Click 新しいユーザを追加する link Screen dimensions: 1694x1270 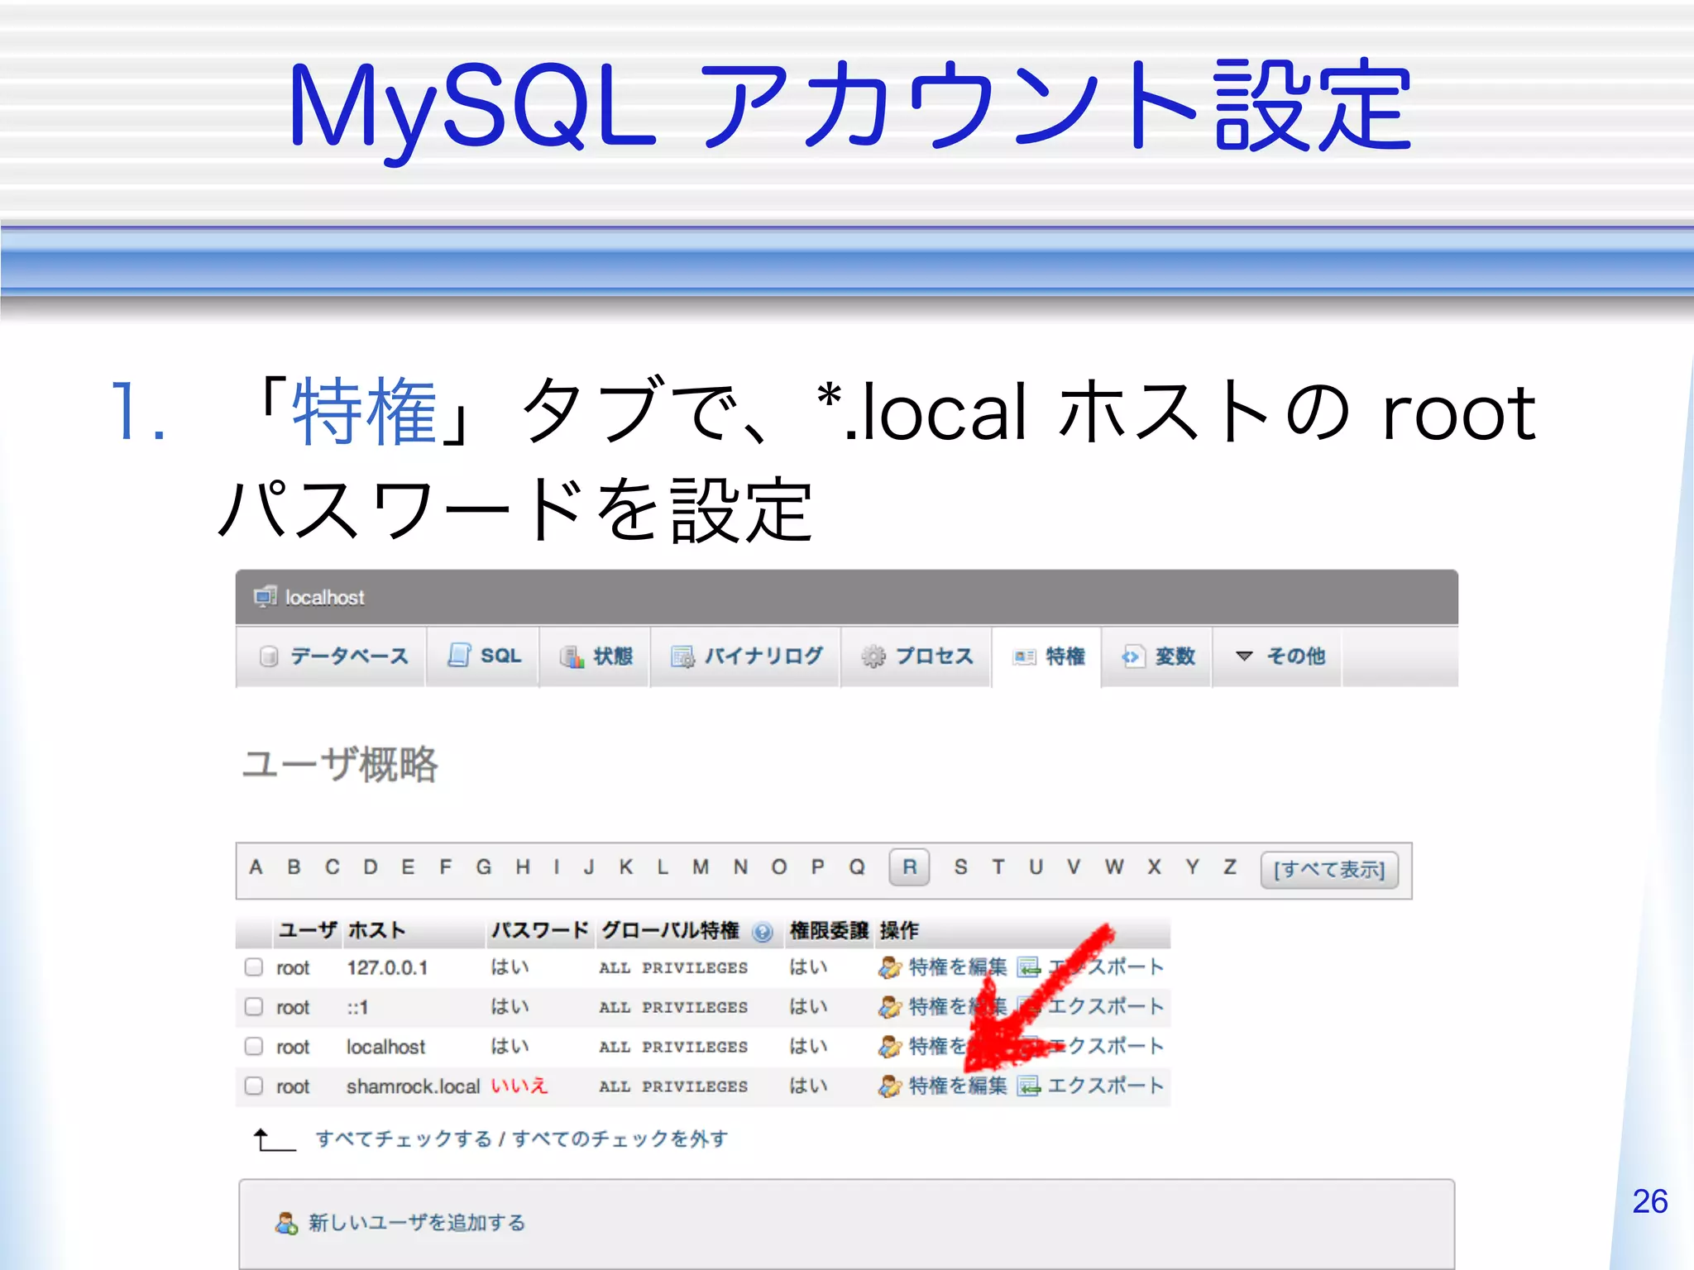(417, 1223)
